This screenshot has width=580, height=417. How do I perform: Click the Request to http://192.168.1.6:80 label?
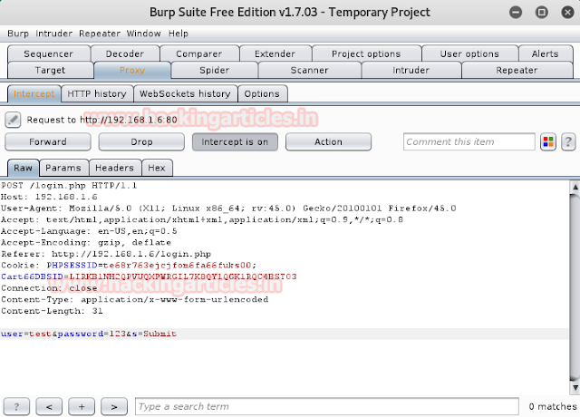point(102,120)
